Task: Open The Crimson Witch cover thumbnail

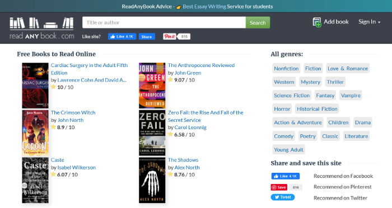Action: pyautogui.click(x=35, y=133)
